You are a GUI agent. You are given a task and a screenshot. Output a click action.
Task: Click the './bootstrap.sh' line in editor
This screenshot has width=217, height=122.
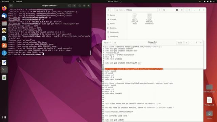(112, 53)
